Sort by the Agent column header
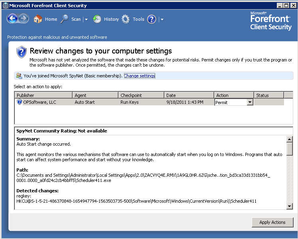The image size is (298, 239). tap(95, 95)
